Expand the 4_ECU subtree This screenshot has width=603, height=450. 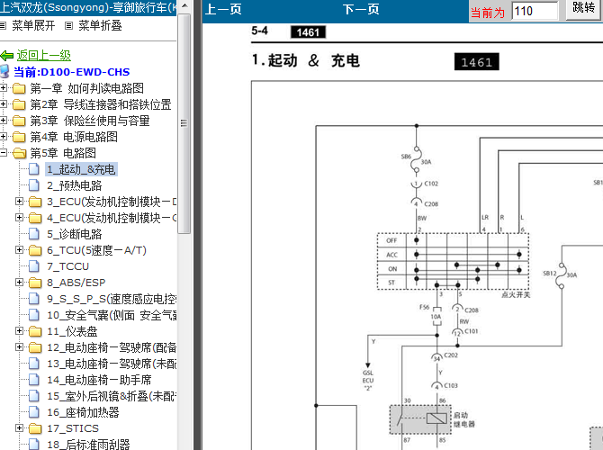coord(19,217)
